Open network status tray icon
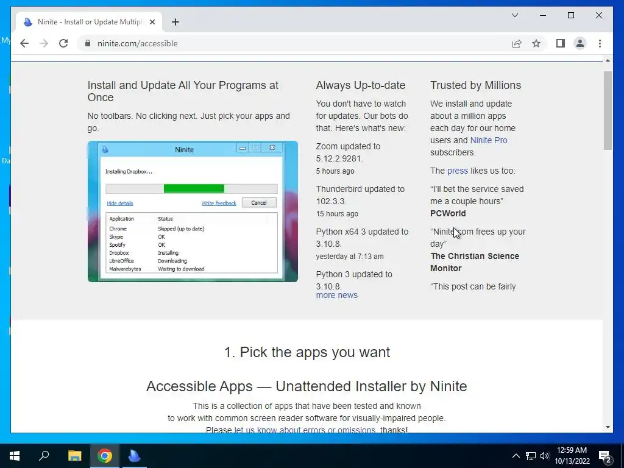The width and height of the screenshot is (624, 468). tap(531, 456)
